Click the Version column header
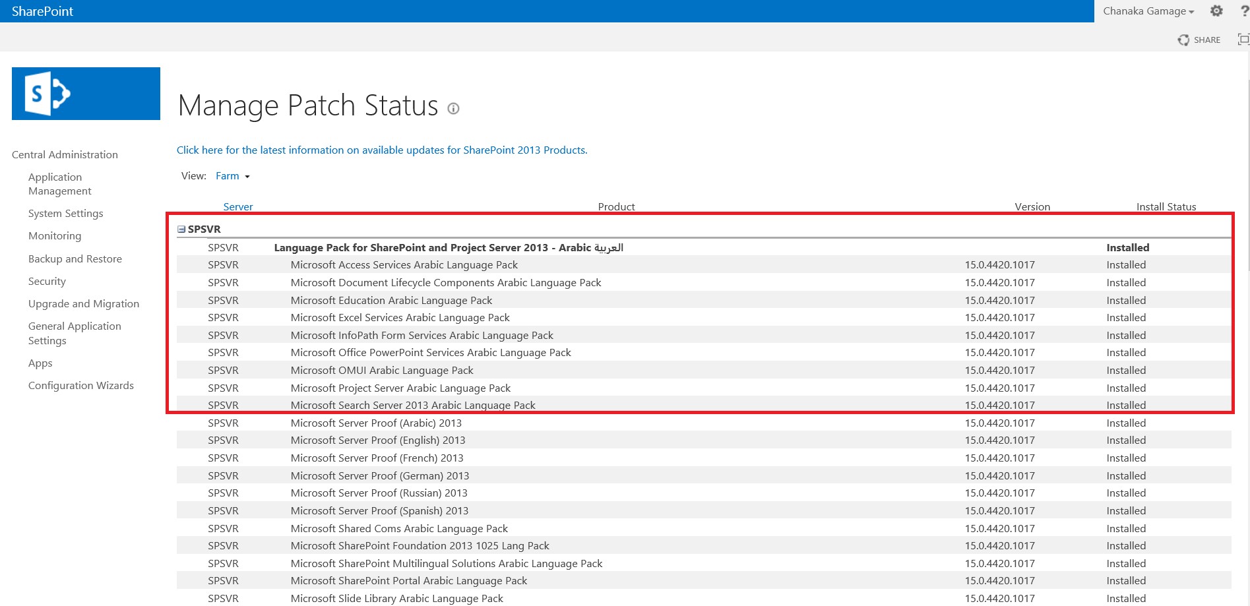Screen dimensions: 1250x606 tap(1032, 206)
